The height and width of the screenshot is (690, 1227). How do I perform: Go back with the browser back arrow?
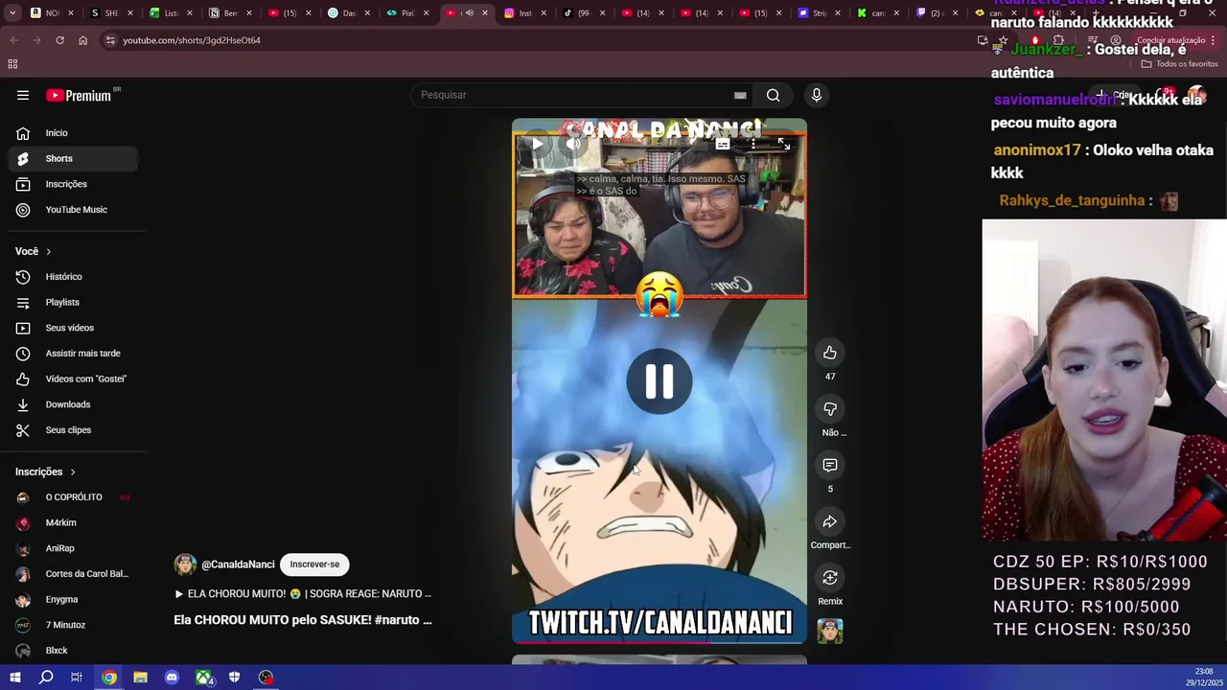click(x=13, y=40)
